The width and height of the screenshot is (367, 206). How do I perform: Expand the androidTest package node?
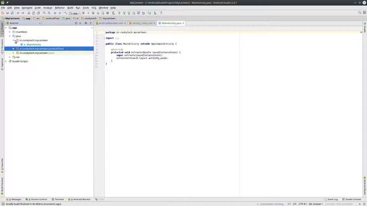click(14, 49)
